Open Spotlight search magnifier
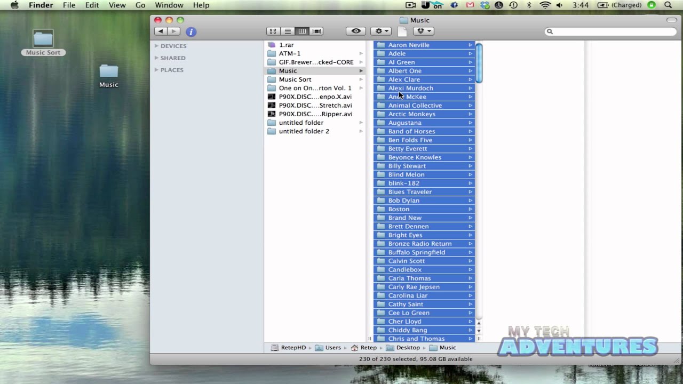The width and height of the screenshot is (683, 384). pyautogui.click(x=668, y=5)
